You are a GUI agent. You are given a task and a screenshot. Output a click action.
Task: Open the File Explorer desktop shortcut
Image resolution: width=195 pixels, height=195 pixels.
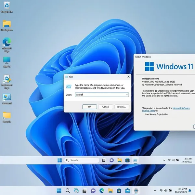pyautogui.click(x=7, y=26)
